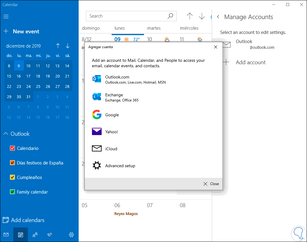Click the 8/12 domingo day cell
This screenshot has height=242, width=307.
(87, 39)
